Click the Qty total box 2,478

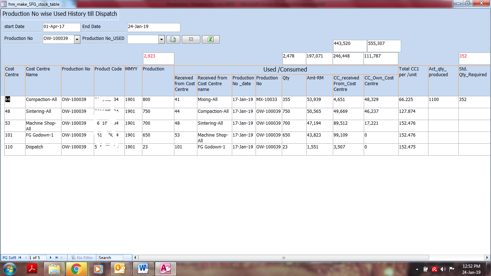pyautogui.click(x=294, y=59)
